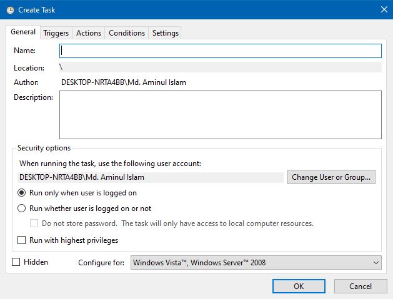Image resolution: width=393 pixels, height=299 pixels.
Task: Toggle the Hidden checkbox
Action: coord(16,262)
